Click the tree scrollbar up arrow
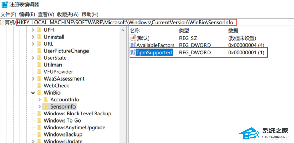 click(x=123, y=30)
